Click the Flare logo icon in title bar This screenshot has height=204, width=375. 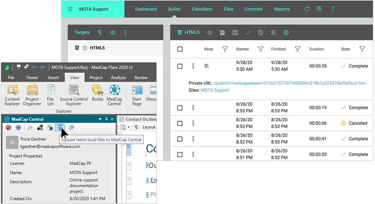[6, 67]
